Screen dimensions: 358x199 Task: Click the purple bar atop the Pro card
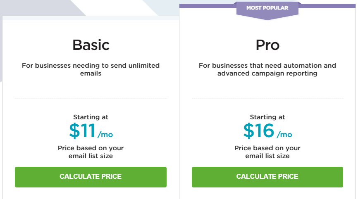click(327, 6)
